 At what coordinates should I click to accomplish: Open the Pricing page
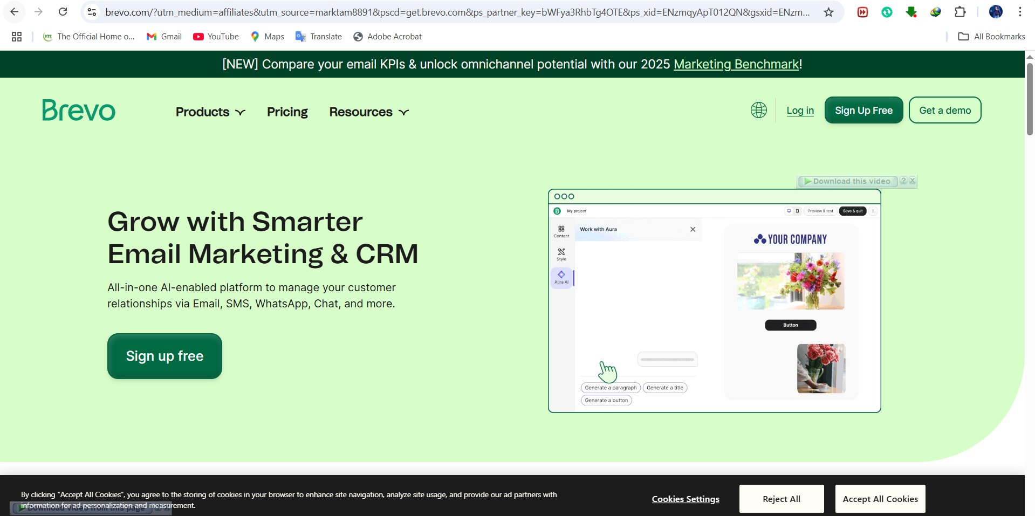(x=287, y=112)
